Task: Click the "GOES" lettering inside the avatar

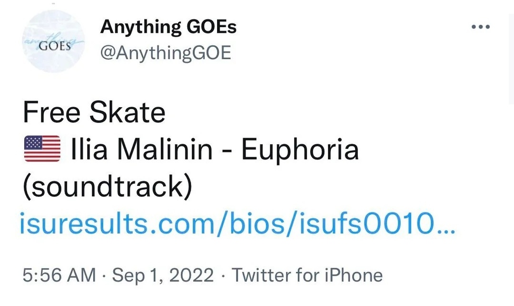Action: [x=53, y=47]
